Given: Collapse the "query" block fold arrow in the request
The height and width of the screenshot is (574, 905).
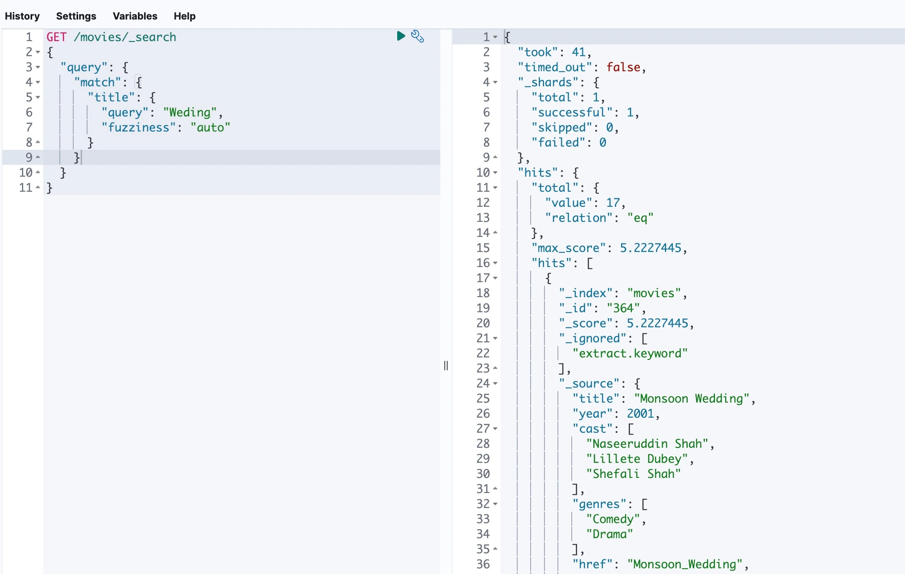Looking at the screenshot, I should pos(38,67).
